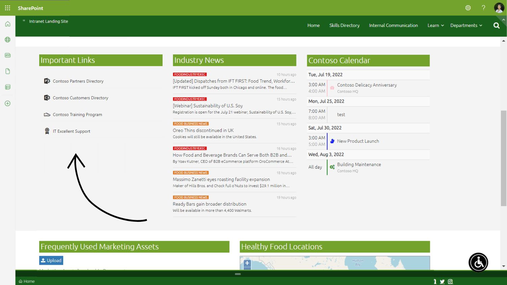Screen dimensions: 507x285
Task: Expand the Learn menu dropdown
Action: [436, 25]
